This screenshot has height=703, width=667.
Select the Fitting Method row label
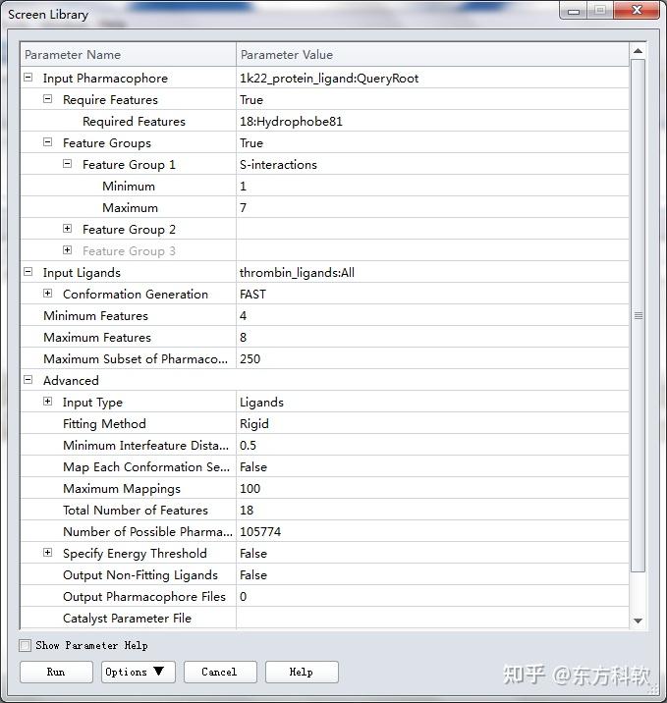pyautogui.click(x=104, y=424)
